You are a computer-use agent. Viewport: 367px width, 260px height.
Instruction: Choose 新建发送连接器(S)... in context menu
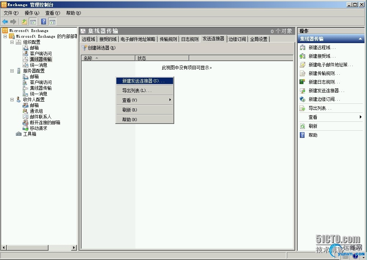(x=145, y=81)
